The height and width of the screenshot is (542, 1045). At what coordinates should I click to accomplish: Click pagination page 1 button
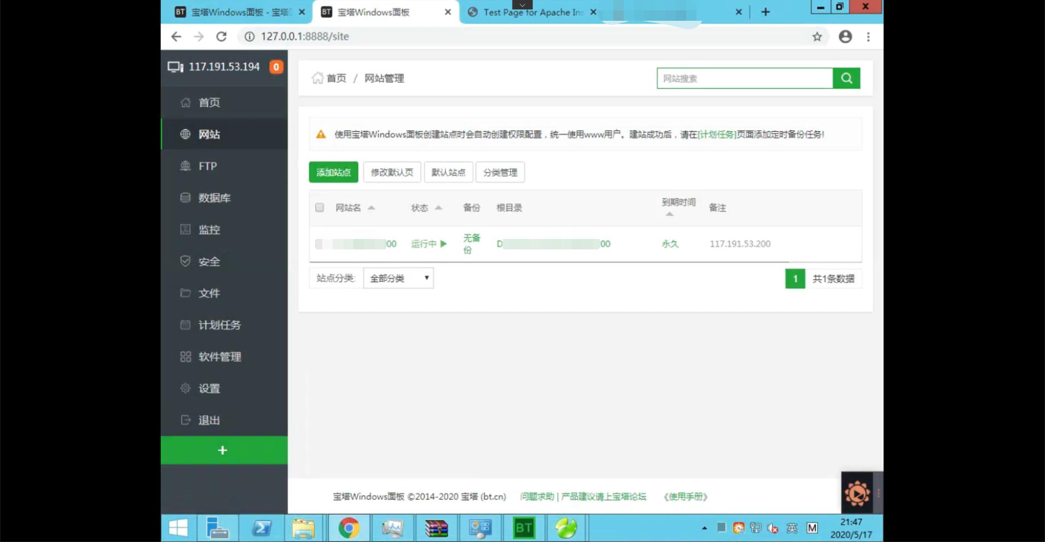click(x=795, y=279)
